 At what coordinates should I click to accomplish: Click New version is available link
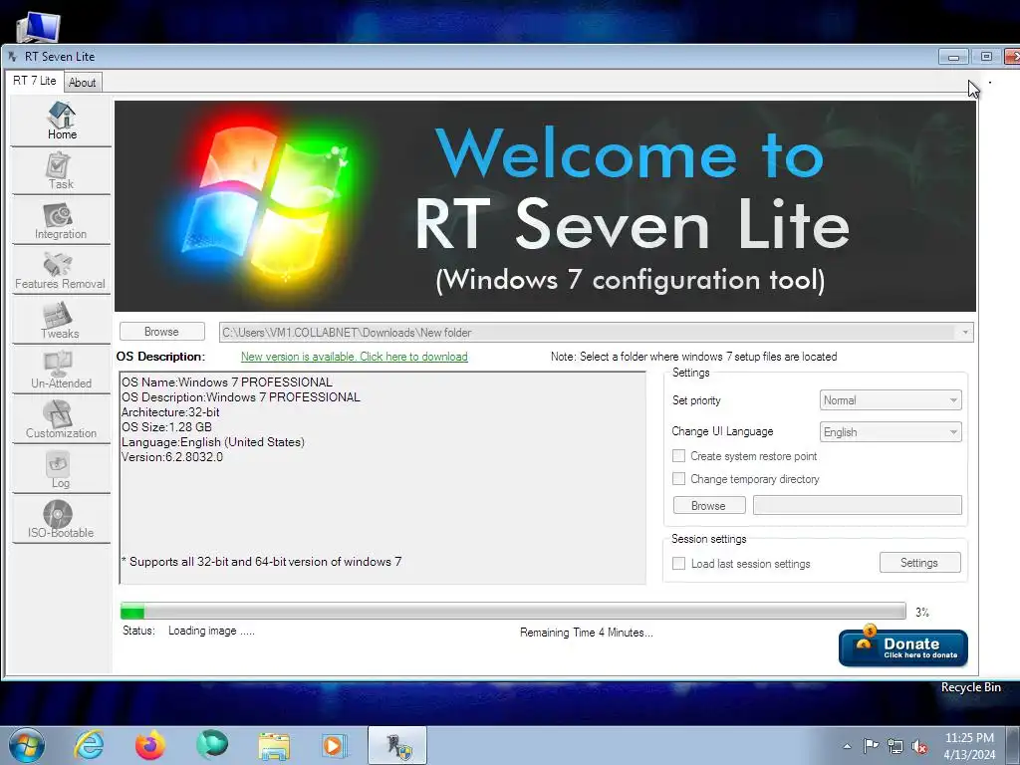(x=354, y=357)
